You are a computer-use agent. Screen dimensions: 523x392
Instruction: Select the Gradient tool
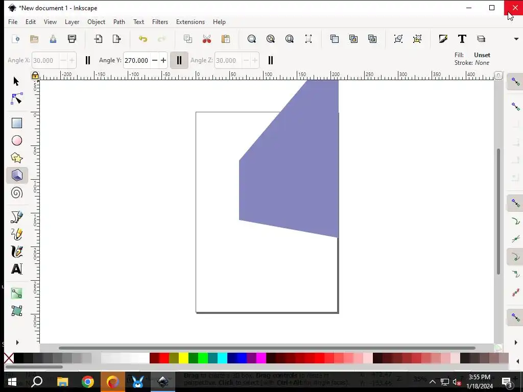click(x=17, y=293)
